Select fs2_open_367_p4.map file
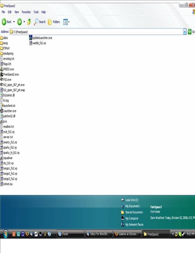This screenshot has width=195, height=253. [13, 90]
